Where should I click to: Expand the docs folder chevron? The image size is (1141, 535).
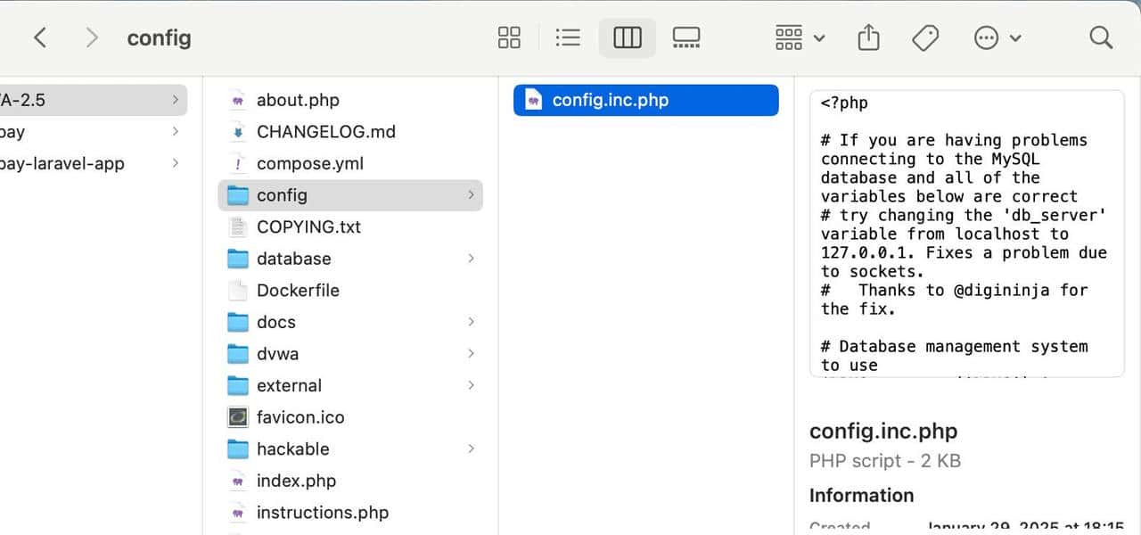point(471,322)
